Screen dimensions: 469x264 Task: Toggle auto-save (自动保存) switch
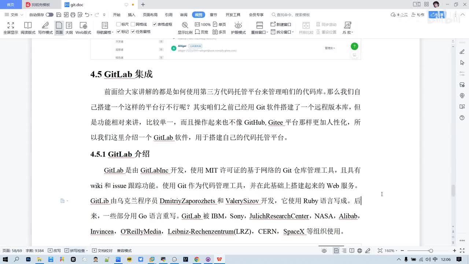49,15
